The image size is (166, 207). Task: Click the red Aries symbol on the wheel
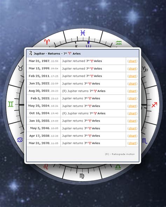[47, 42]
